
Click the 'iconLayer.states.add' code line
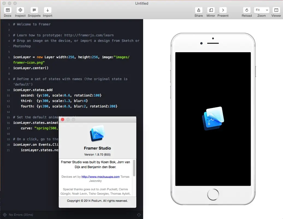33,90
